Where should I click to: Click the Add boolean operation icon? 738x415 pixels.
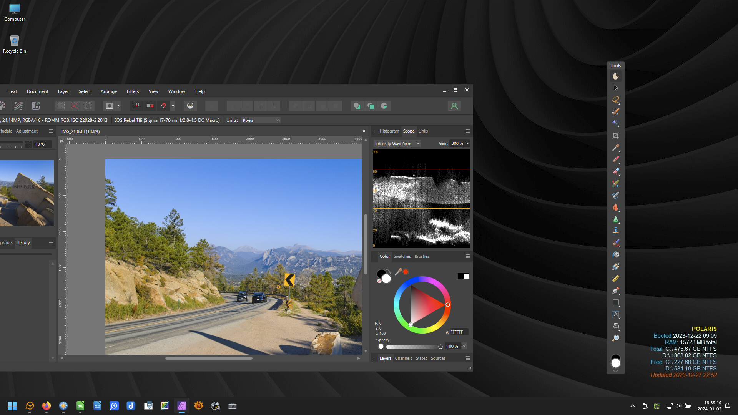357,106
